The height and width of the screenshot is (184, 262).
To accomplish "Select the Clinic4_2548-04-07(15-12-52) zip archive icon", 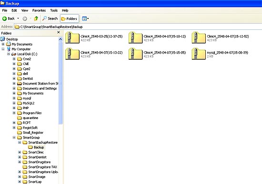I will point(199,37).
